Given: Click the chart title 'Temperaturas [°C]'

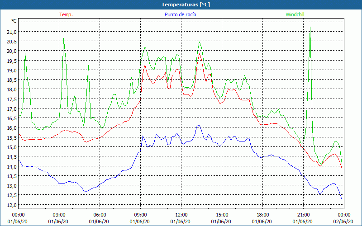Looking at the screenshot, I should (x=186, y=5).
